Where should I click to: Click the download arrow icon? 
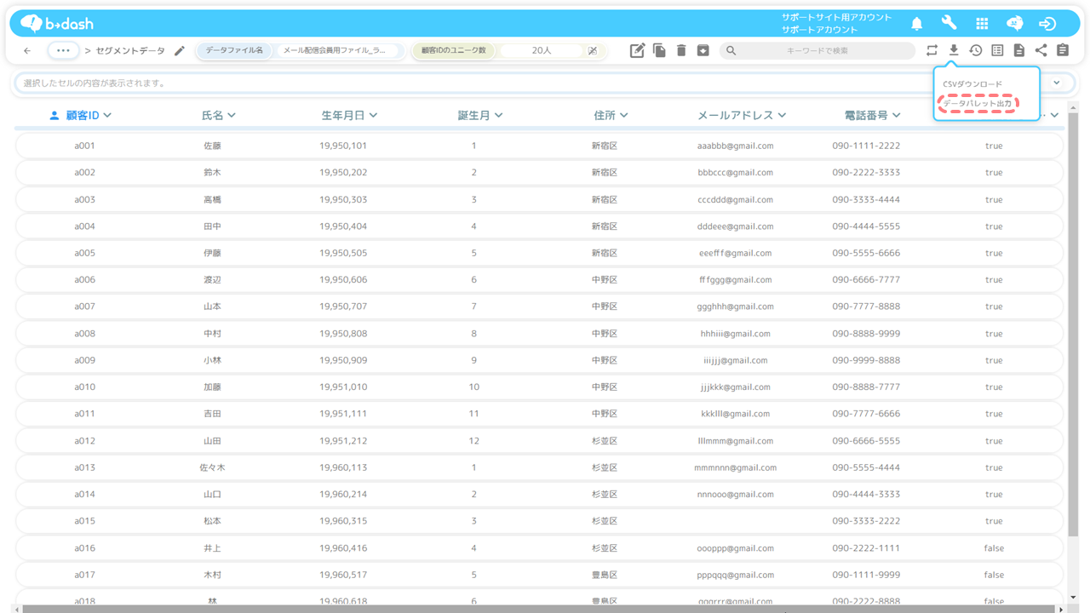pos(954,51)
